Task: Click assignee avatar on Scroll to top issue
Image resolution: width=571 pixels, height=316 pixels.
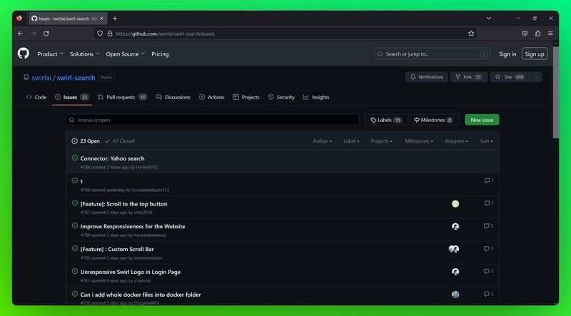Action: 455,204
